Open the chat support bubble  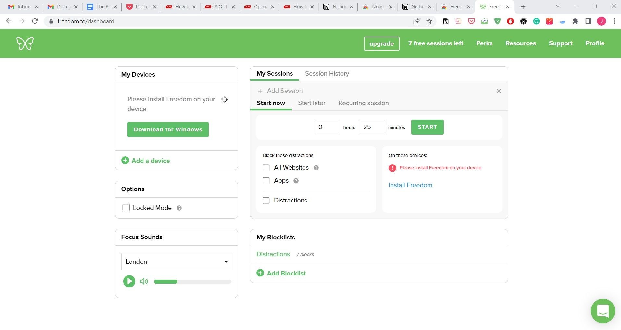point(603,311)
